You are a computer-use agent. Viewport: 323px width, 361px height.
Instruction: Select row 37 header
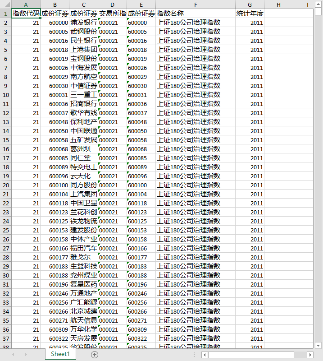pyautogui.click(x=5, y=339)
